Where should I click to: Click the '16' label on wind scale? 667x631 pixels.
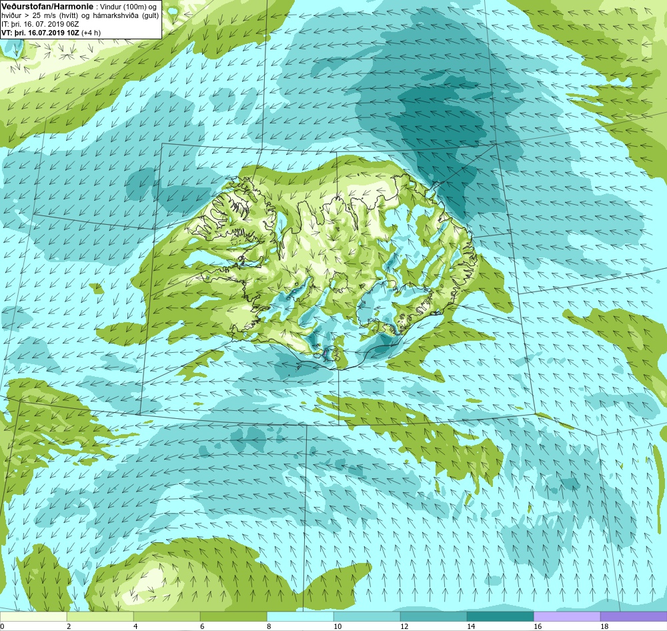click(x=538, y=626)
